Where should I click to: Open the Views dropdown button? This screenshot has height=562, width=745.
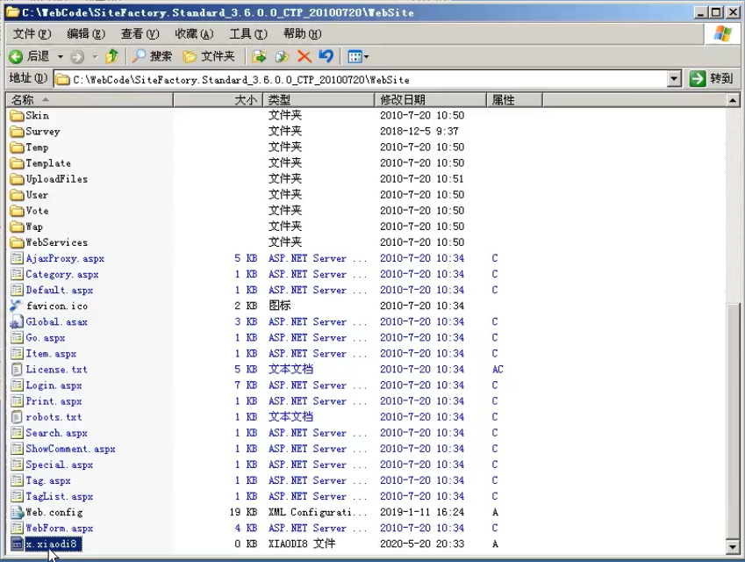[x=357, y=56]
